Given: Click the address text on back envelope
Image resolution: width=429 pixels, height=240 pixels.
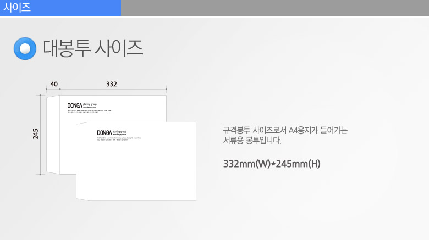Looking at the screenshot, I should (88, 111).
